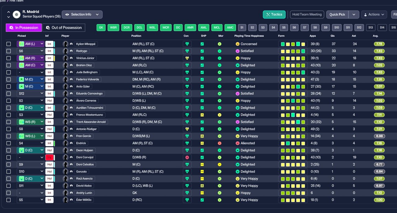
Task: Click Fran García's match sharpness icon
Action: (202, 136)
